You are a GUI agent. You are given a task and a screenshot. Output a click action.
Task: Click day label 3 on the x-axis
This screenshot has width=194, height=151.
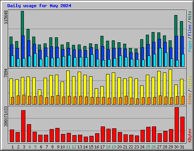(24, 147)
